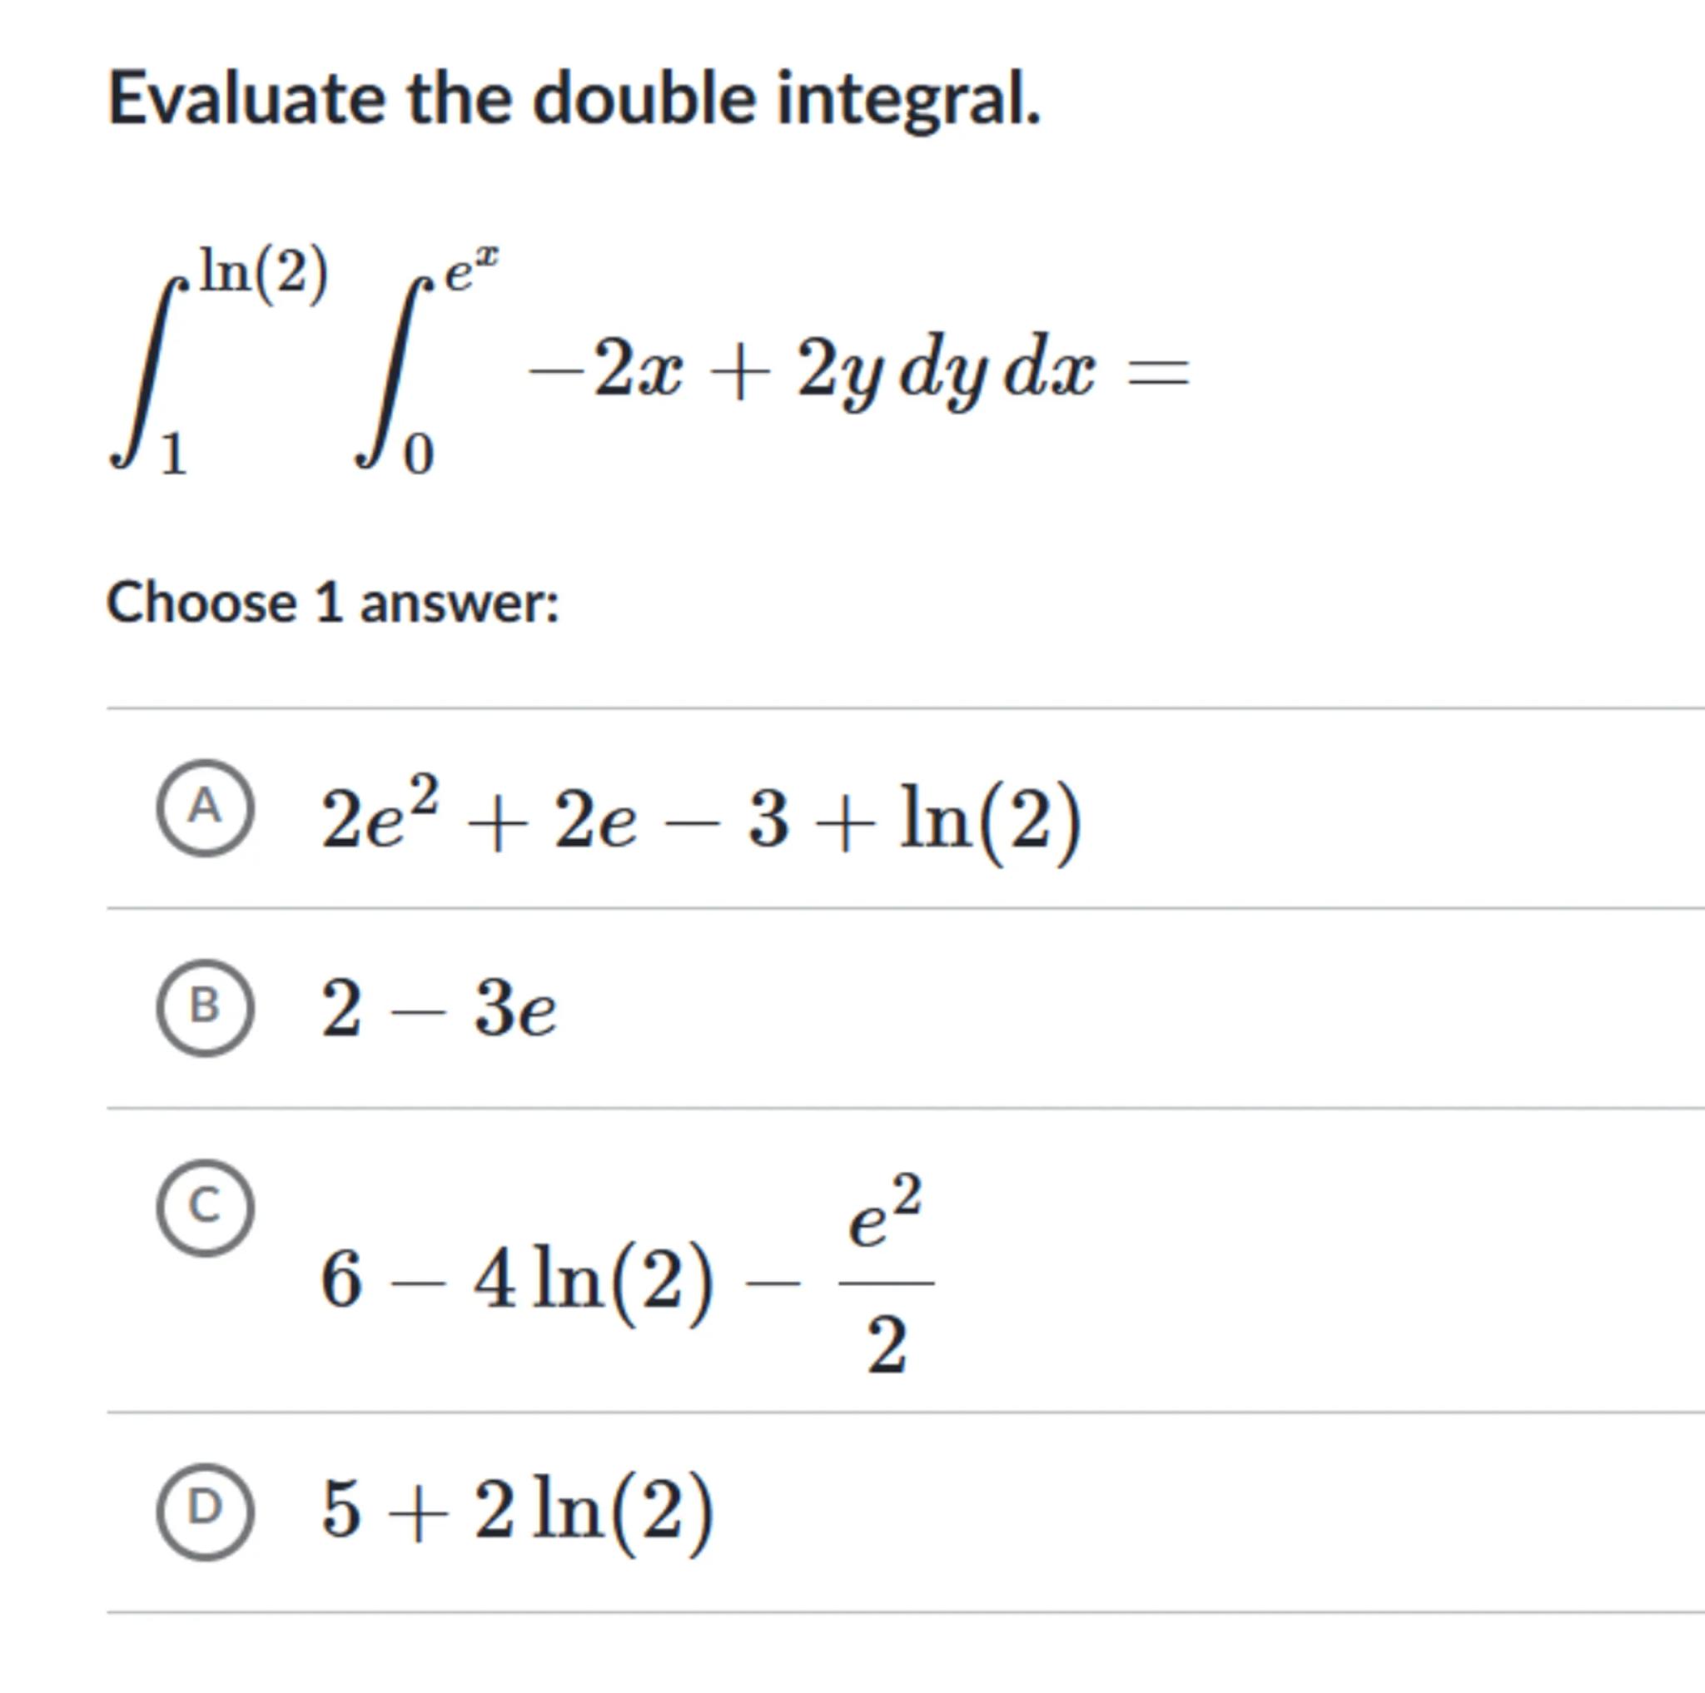
Task: Click the inner integral sign
Action: (x=395, y=370)
